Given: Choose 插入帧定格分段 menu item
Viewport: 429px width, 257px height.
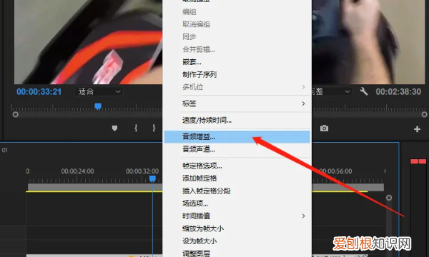Looking at the screenshot, I should [x=237, y=191].
